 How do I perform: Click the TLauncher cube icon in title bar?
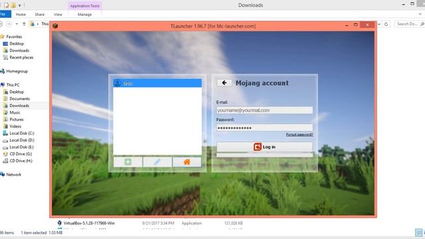tap(55, 26)
